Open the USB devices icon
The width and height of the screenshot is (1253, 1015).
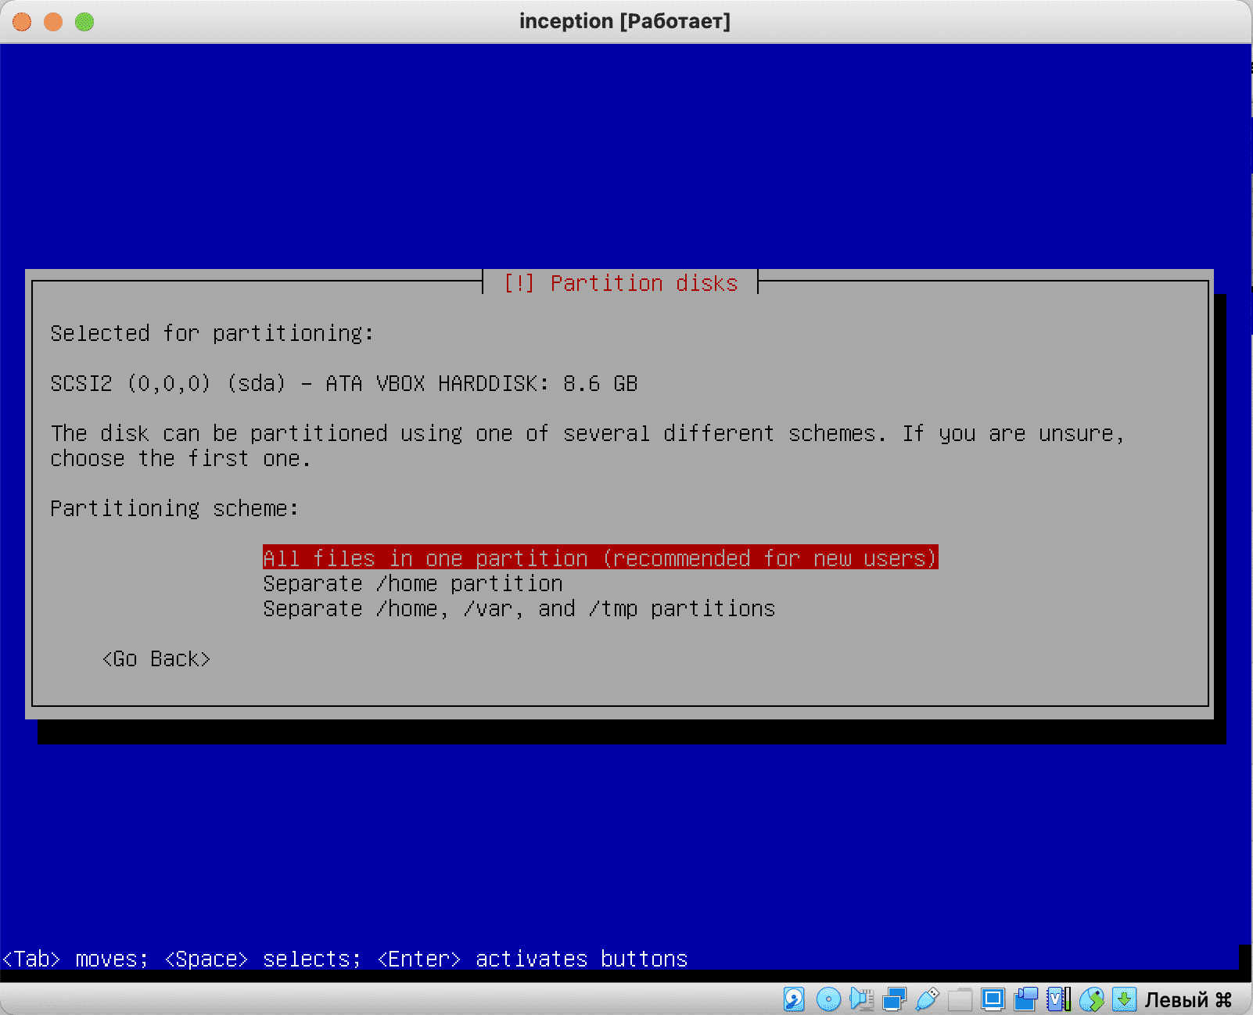click(x=927, y=999)
